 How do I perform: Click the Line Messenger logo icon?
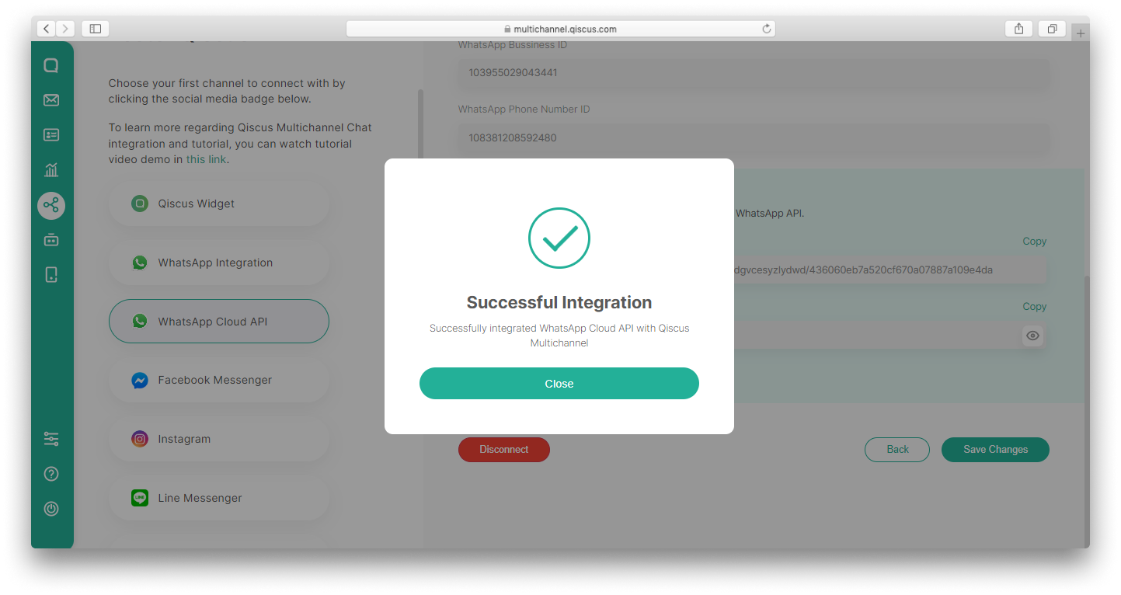tap(140, 498)
